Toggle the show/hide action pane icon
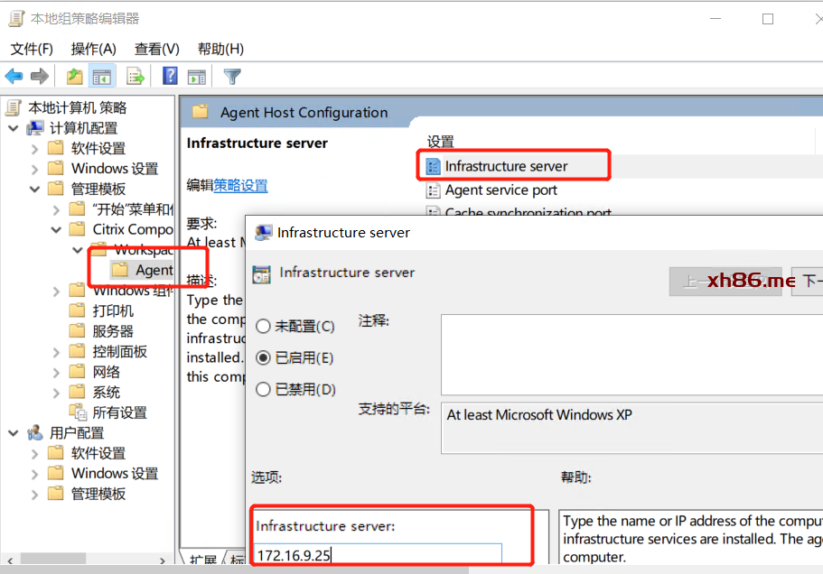The height and width of the screenshot is (574, 823). pos(197,77)
